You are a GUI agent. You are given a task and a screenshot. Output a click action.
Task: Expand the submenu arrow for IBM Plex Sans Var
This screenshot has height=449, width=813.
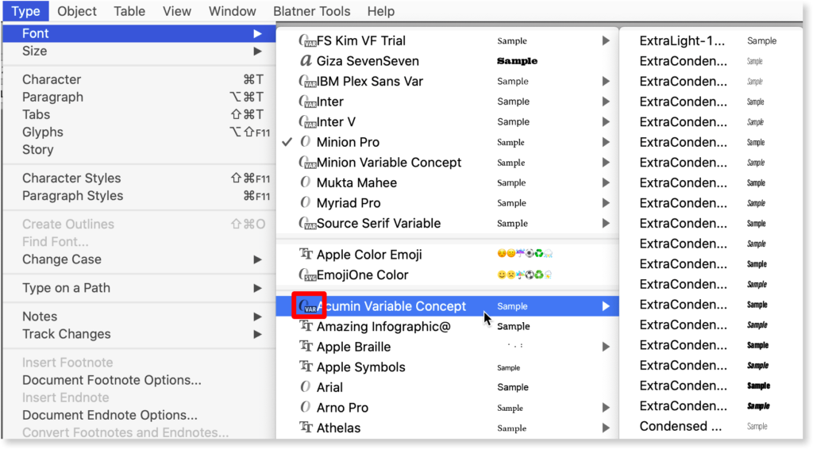pyautogui.click(x=606, y=81)
